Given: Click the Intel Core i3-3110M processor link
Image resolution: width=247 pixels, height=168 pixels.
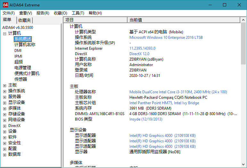Looking at the screenshot, I should (x=178, y=92).
